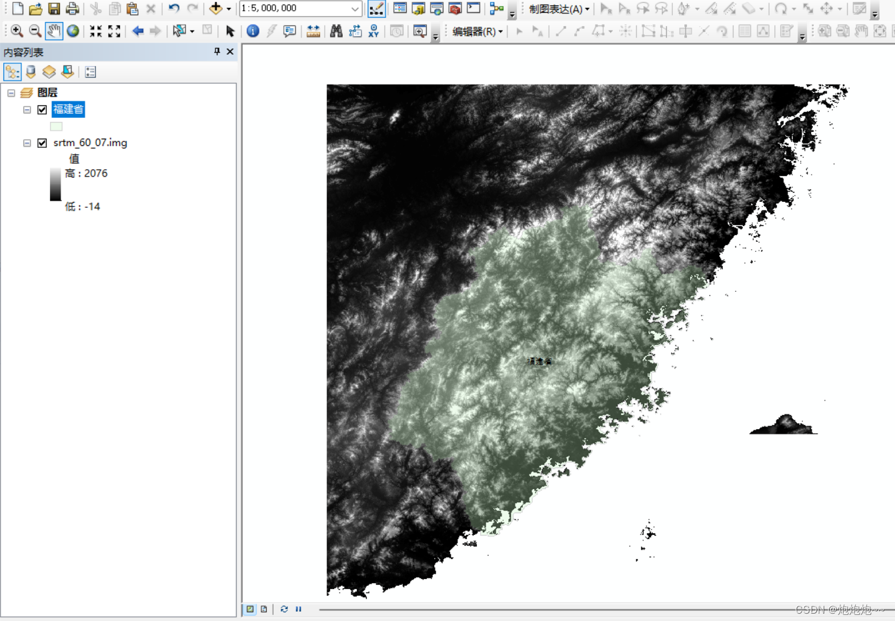Go back to previous extent
The image size is (895, 621).
point(138,31)
